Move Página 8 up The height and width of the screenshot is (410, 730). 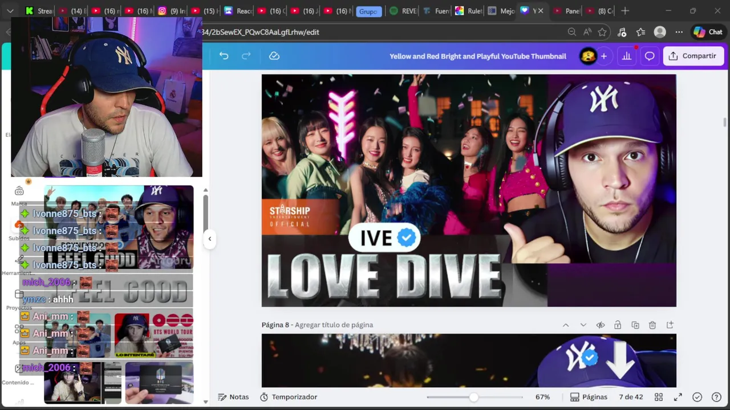point(566,325)
